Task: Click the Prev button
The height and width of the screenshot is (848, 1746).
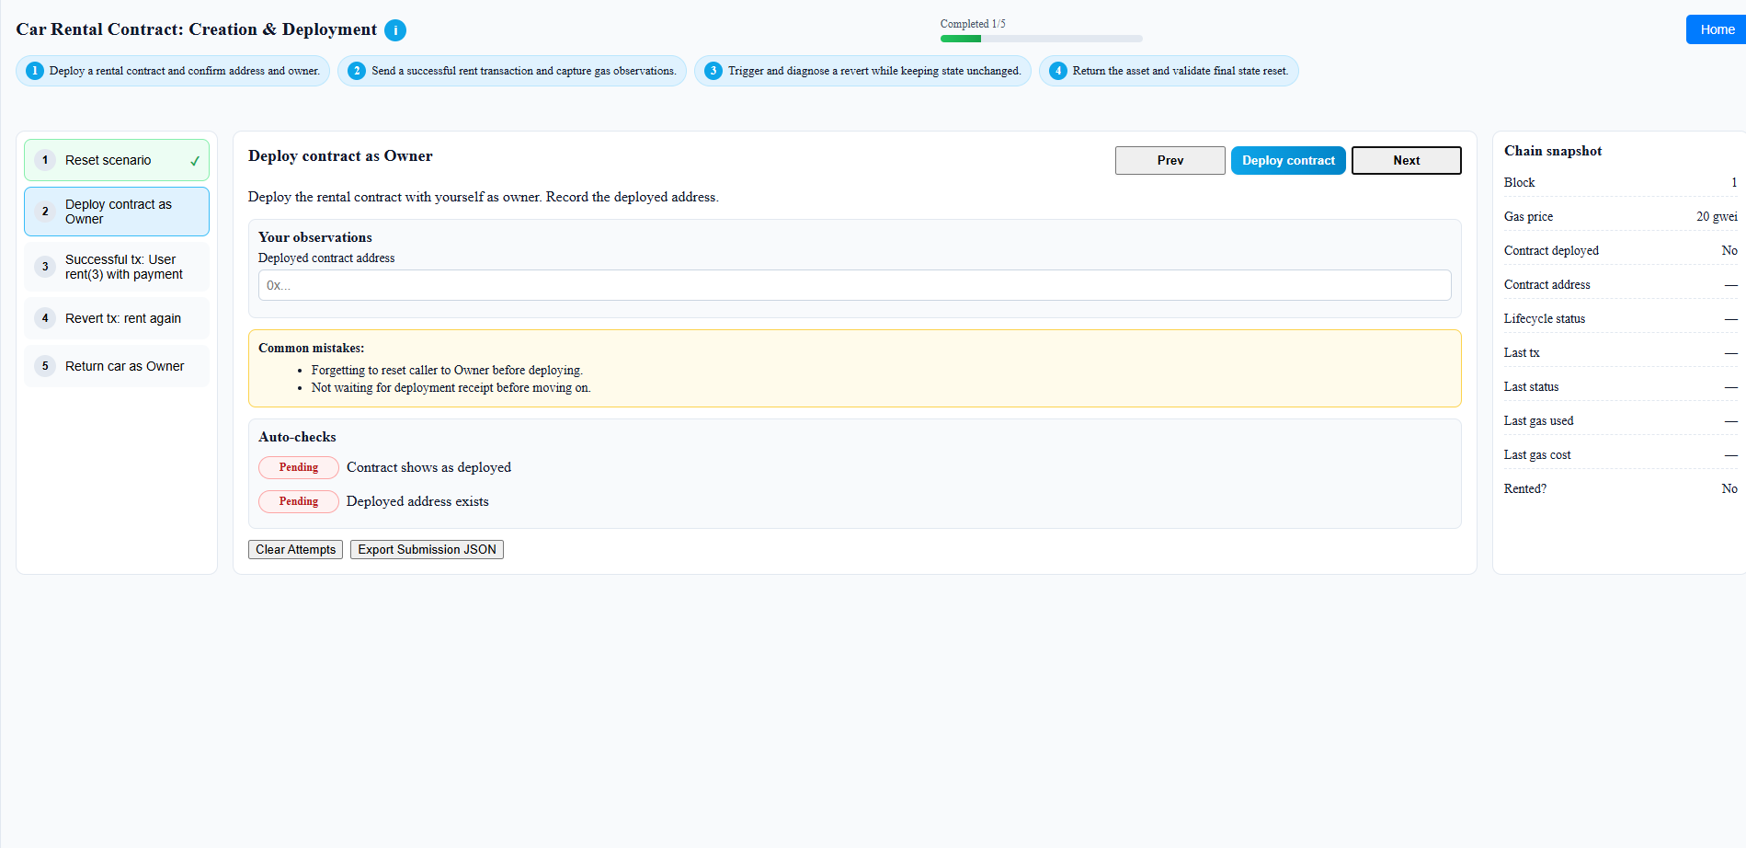Action: pos(1170,160)
